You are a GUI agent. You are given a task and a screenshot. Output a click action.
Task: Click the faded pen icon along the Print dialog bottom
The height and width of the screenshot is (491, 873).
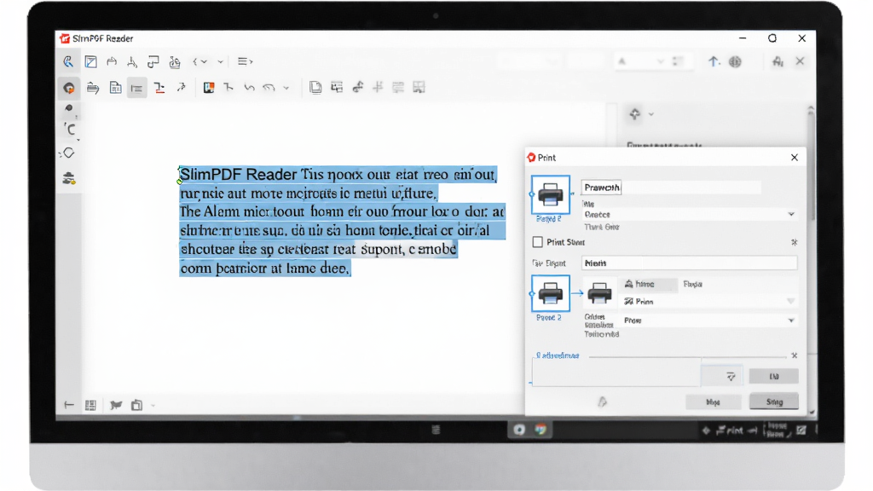[x=603, y=401]
